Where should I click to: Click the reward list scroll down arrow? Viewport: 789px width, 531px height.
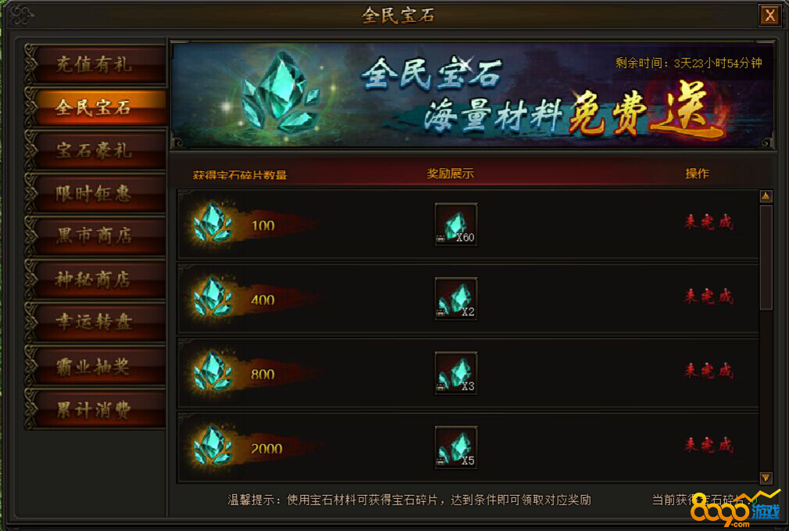[766, 477]
